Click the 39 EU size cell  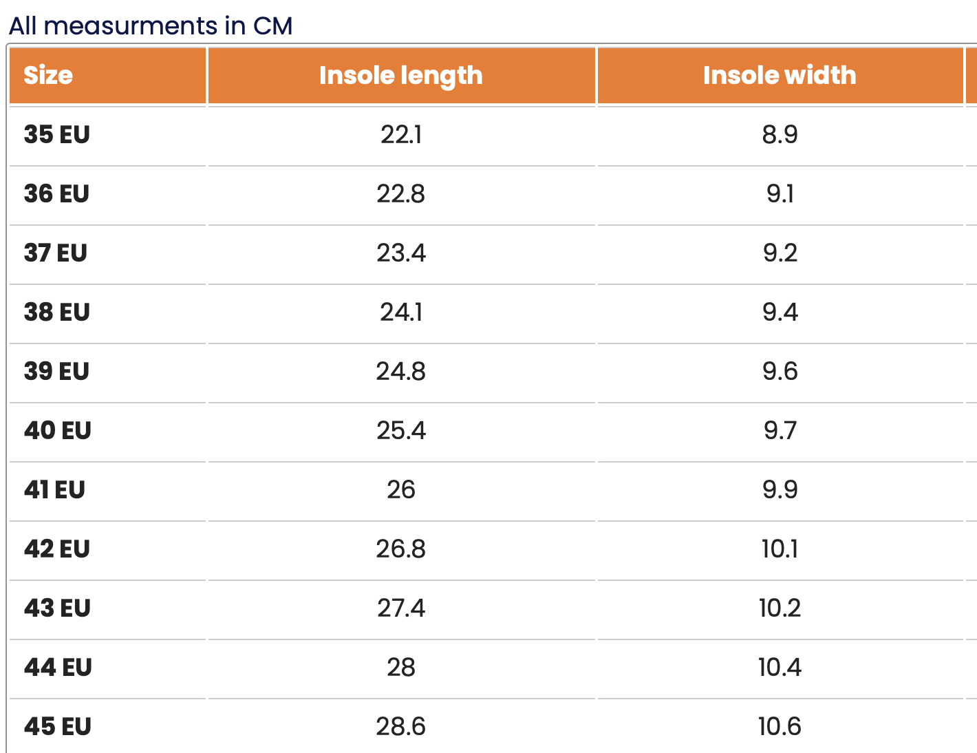click(x=57, y=371)
